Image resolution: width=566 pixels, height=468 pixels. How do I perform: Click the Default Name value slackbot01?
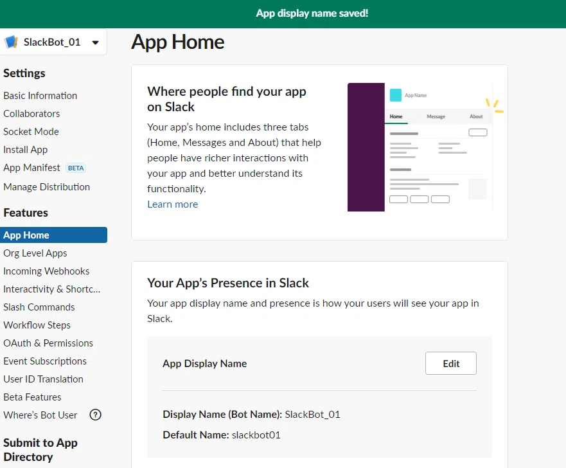(256, 435)
